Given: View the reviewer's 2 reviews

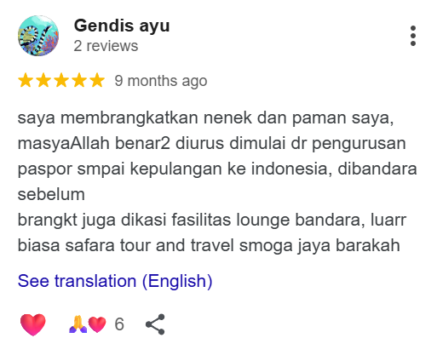Looking at the screenshot, I should 106,46.
